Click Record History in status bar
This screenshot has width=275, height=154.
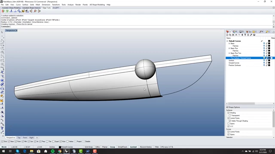[146, 147]
